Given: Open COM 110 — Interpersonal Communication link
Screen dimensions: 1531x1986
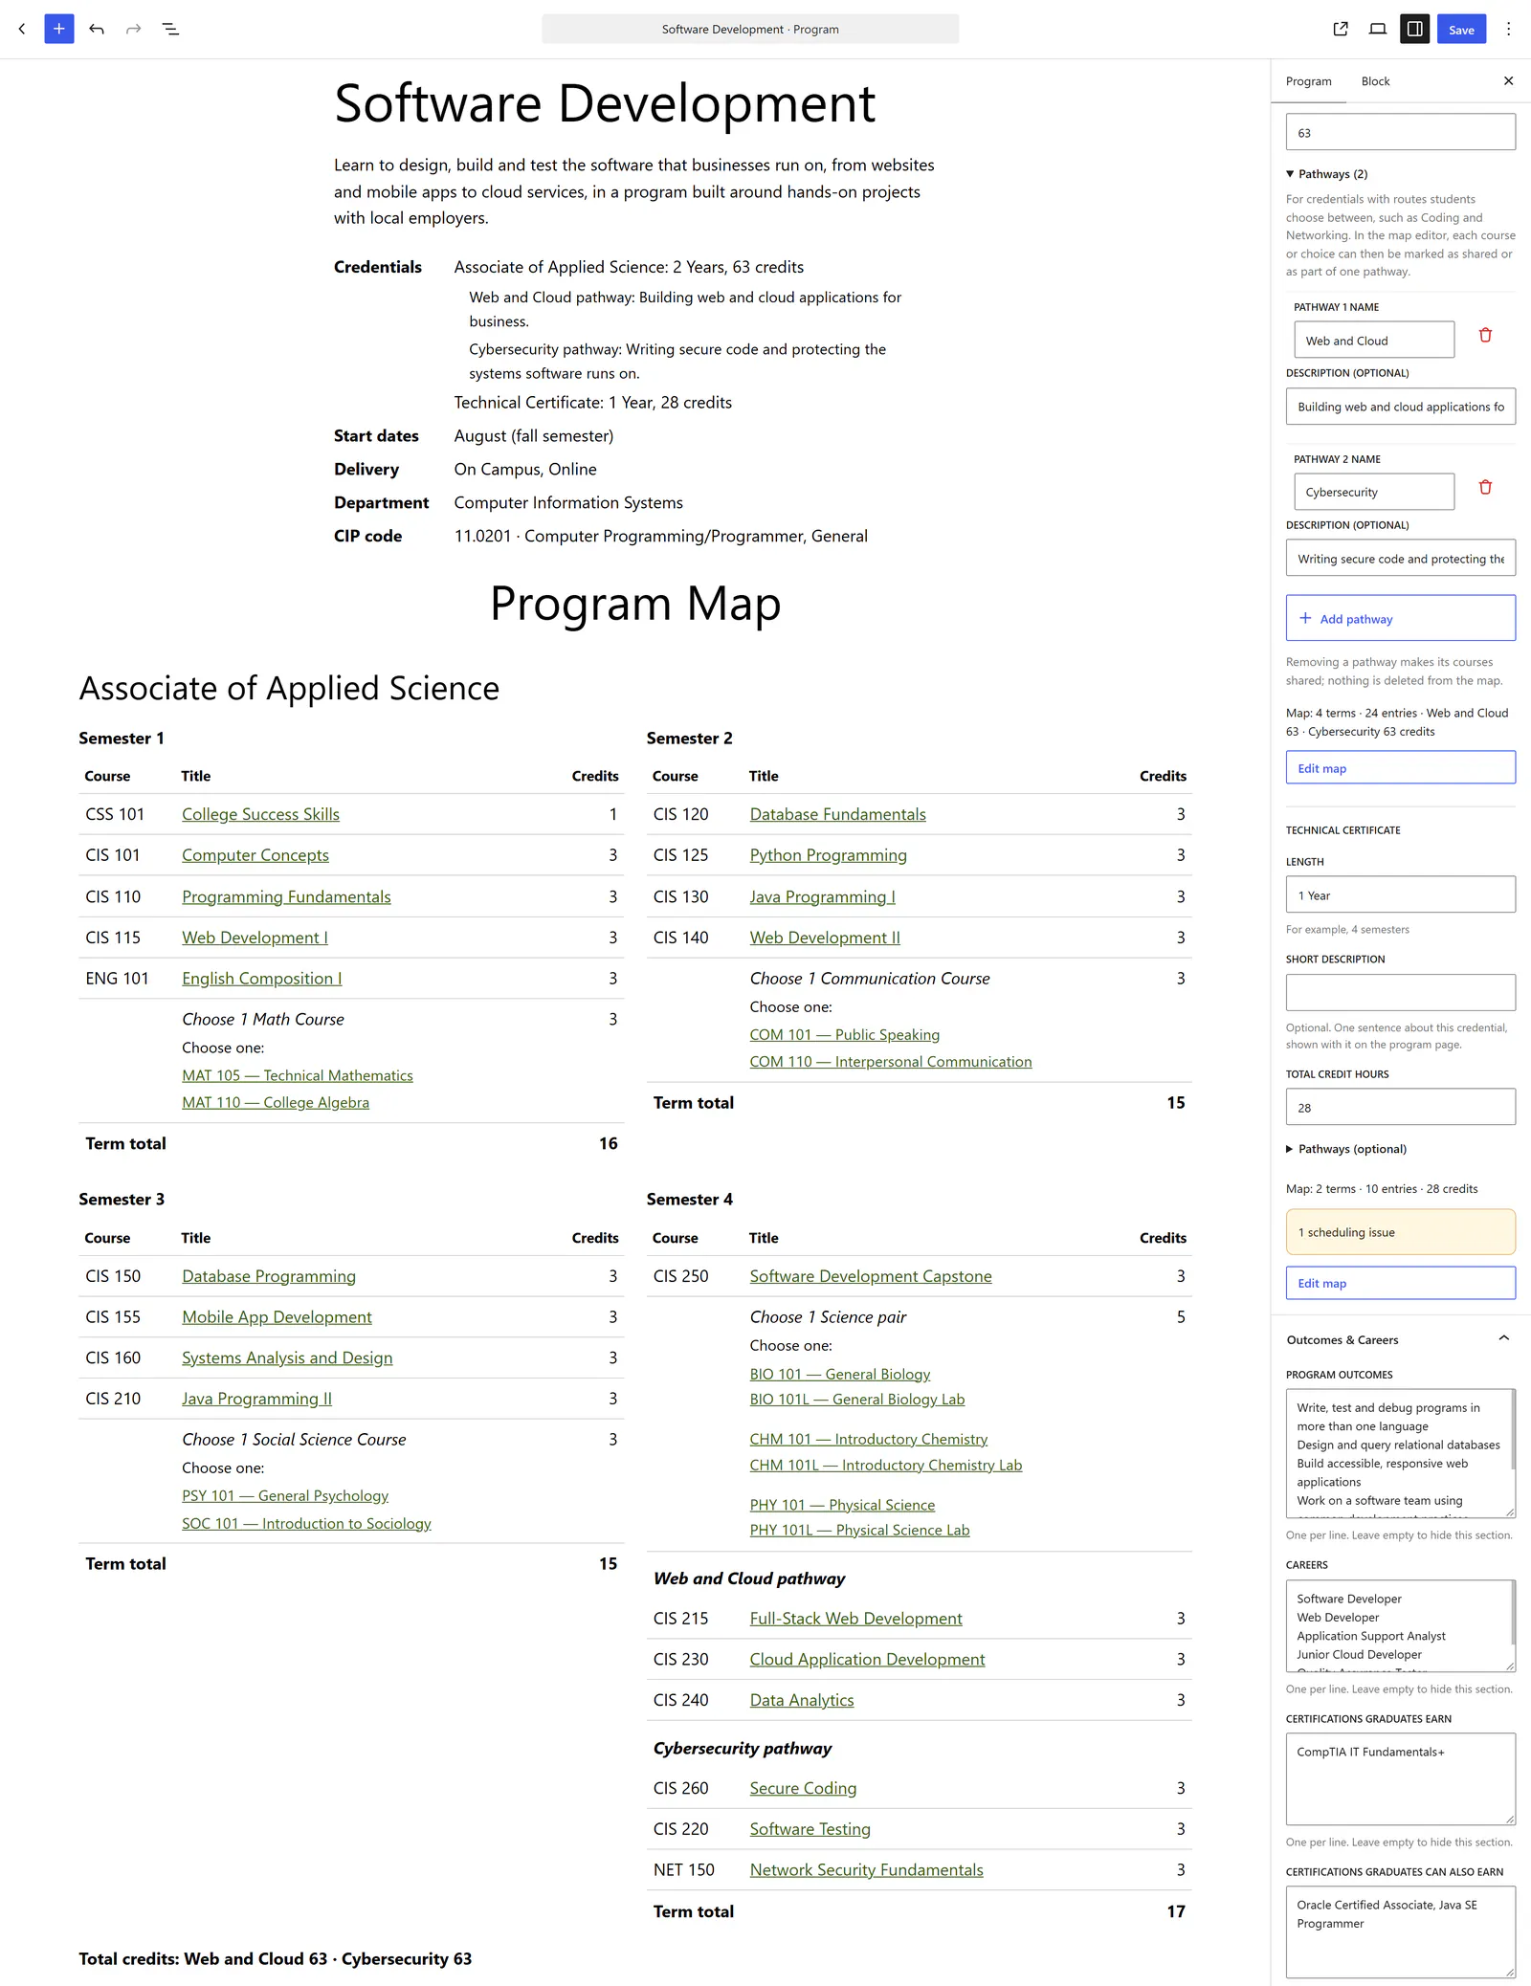Looking at the screenshot, I should click(x=890, y=1061).
